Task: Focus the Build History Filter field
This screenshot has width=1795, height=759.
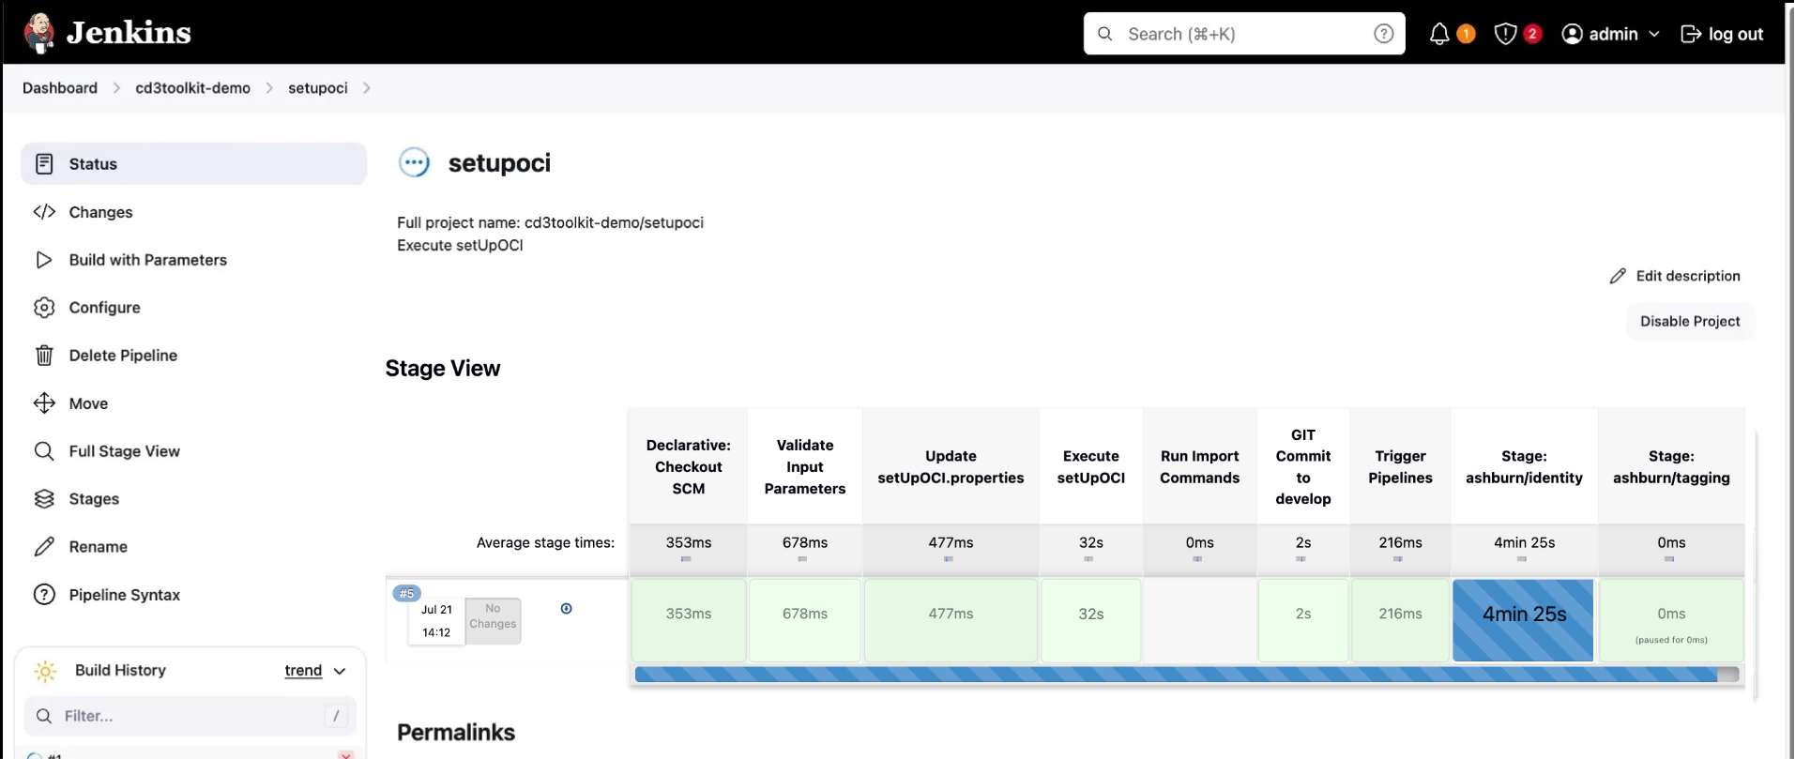Action: point(190,717)
